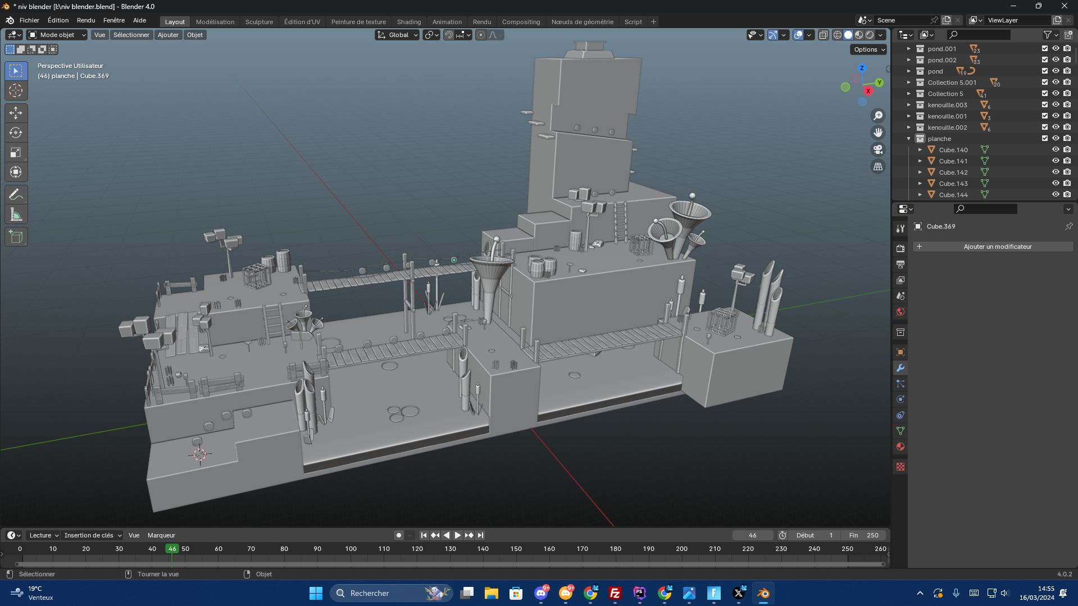Switch viewport to wireframe shading
Viewport: 1078px width, 606px height.
point(837,34)
